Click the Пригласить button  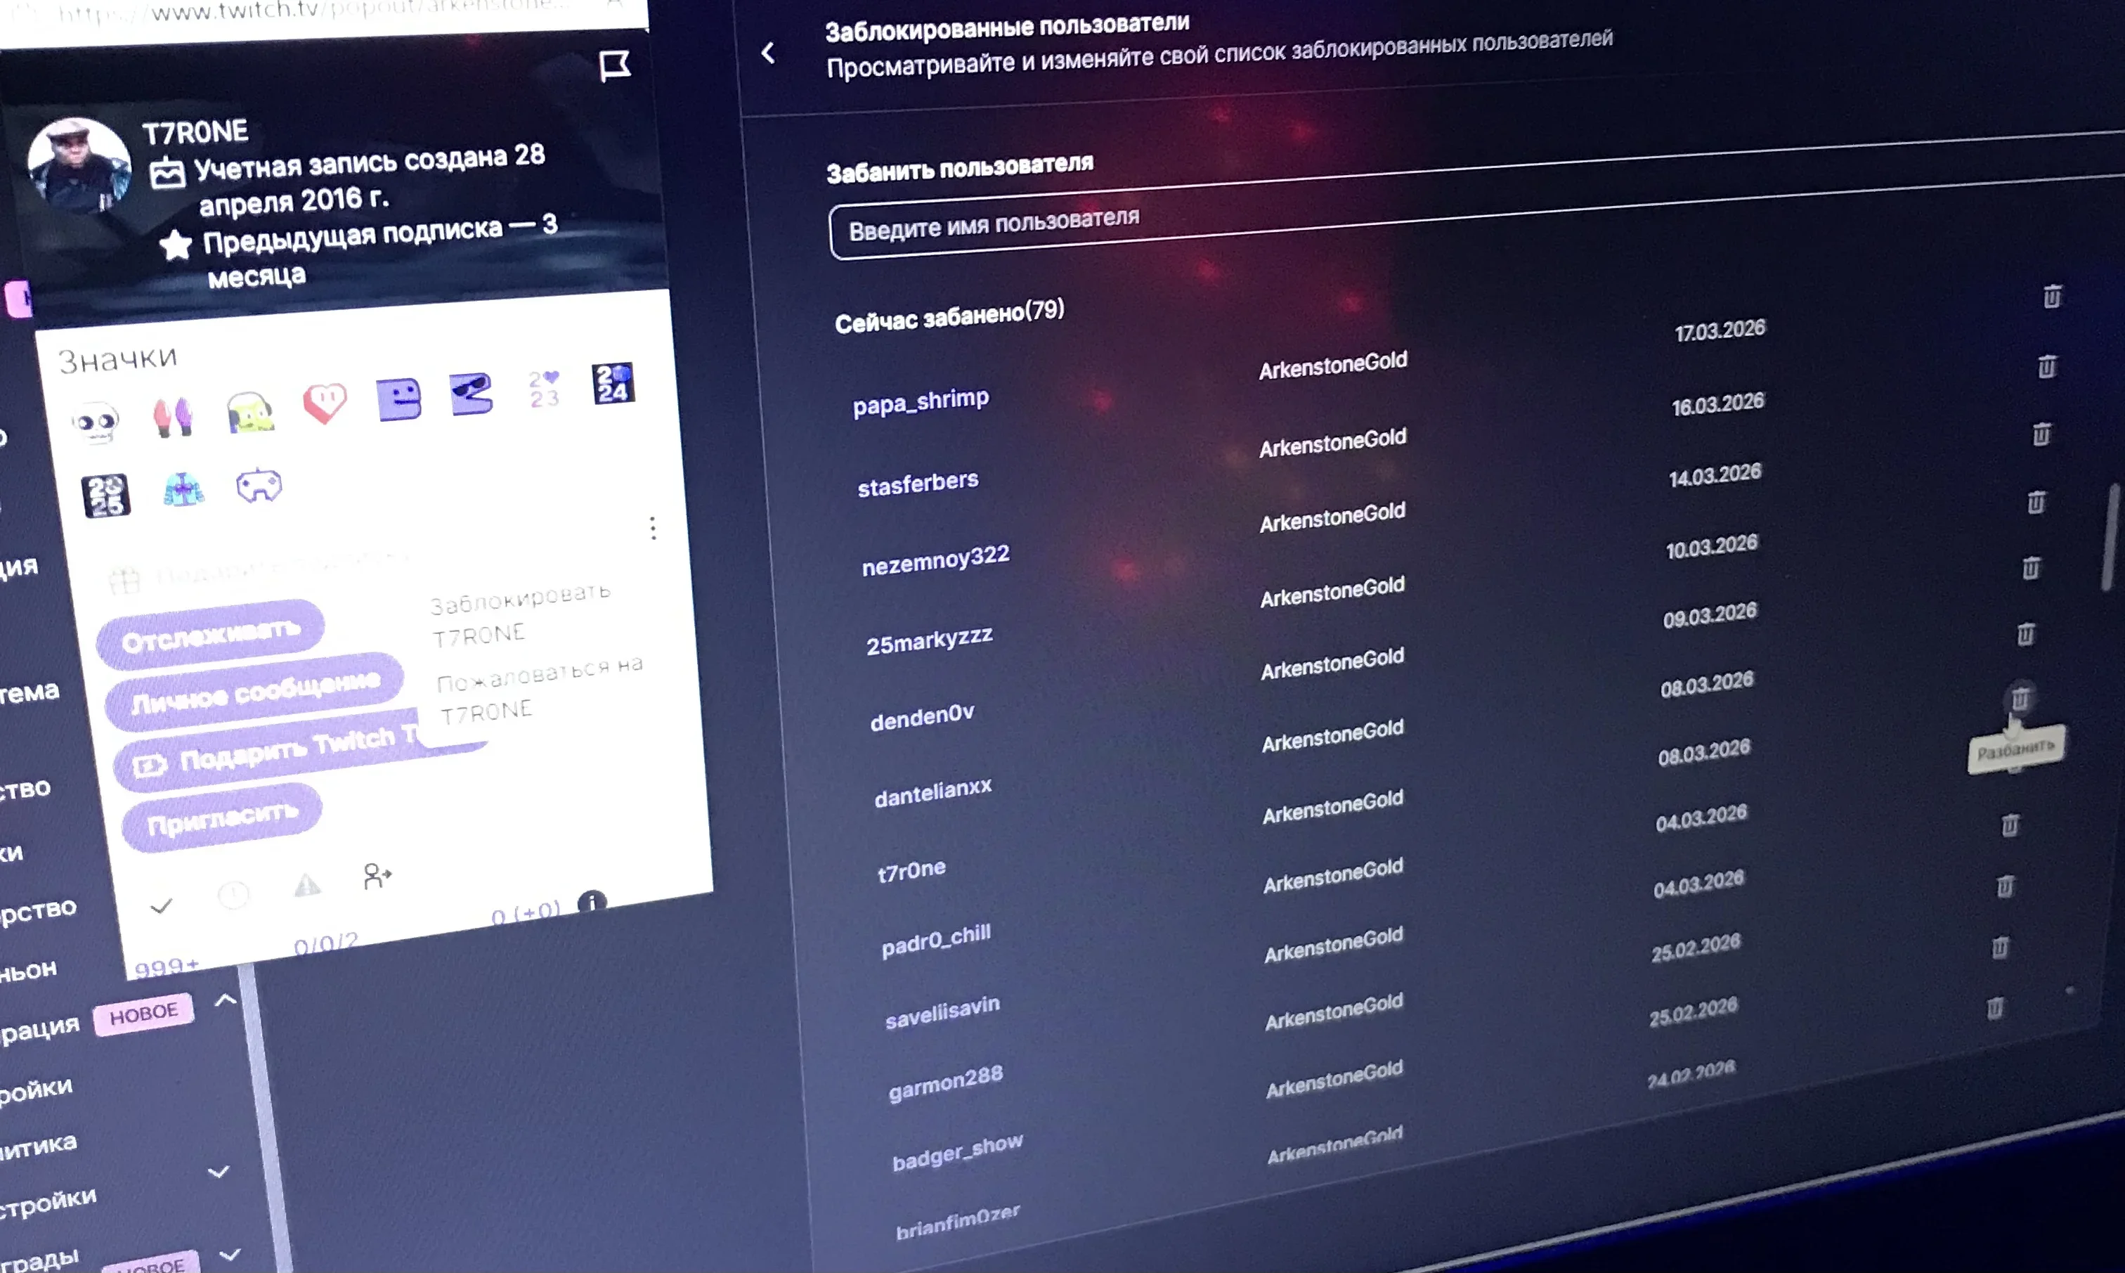click(221, 818)
